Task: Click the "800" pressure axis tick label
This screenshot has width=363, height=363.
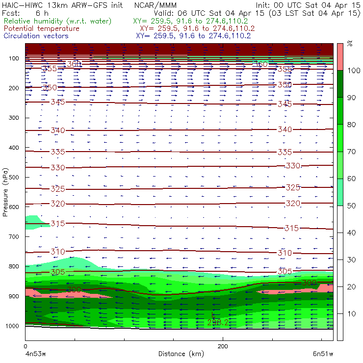Action: point(14,266)
